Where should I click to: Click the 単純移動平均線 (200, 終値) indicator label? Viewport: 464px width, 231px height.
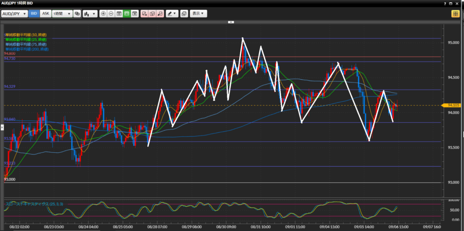click(x=26, y=48)
